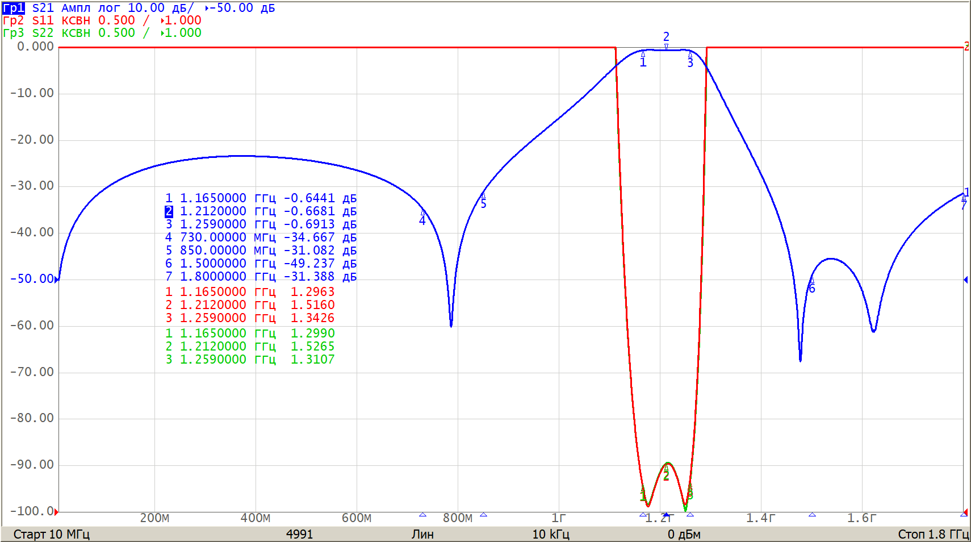This screenshot has width=971, height=542.
Task: Select marker 2 at passband top
Action: pos(666,37)
